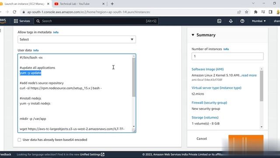
Task: Click User data scrollbar down arrow
Action: point(134,126)
